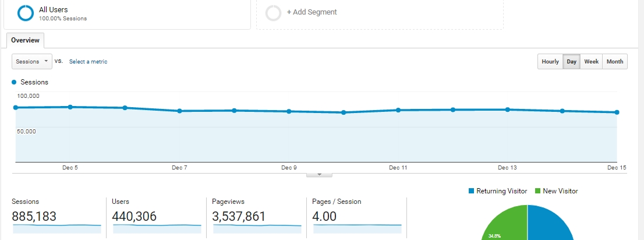This screenshot has width=644, height=240.
Task: Click the Select a metric link
Action: [88, 62]
